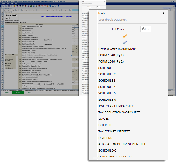Open the Binder menu
This screenshot has height=164, width=176.
pyautogui.click(x=3, y=4)
